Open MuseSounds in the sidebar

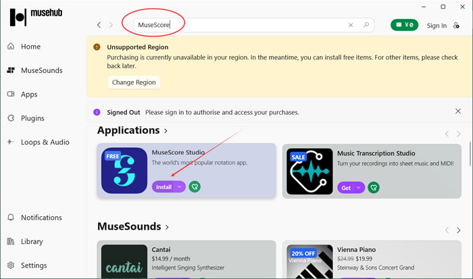click(x=41, y=70)
